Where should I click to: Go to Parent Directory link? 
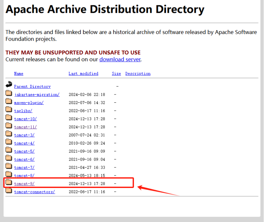[32, 87]
